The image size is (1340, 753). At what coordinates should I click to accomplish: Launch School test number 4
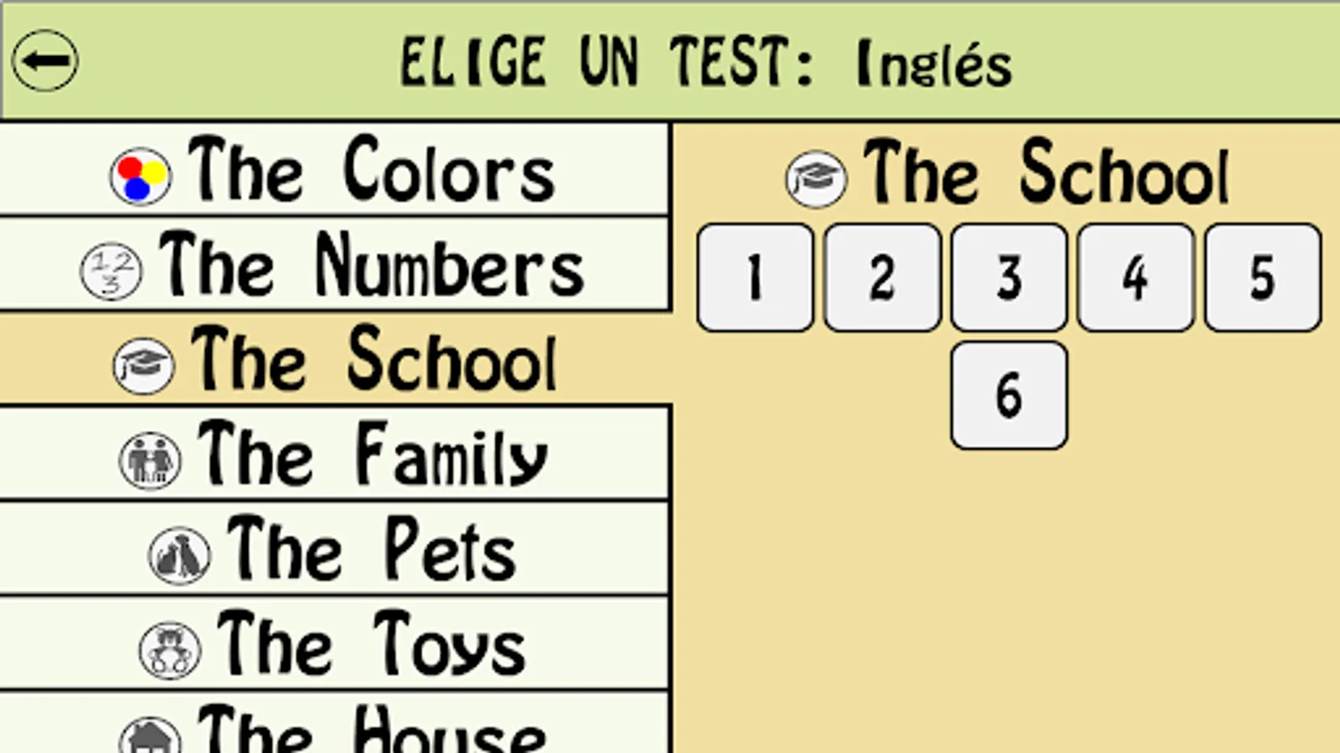[1136, 277]
